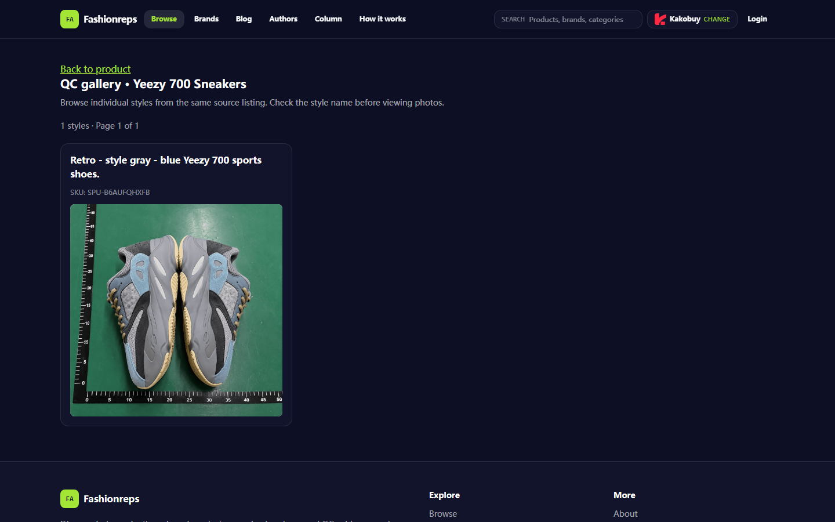The width and height of the screenshot is (835, 522).
Task: Select the Column nav item
Action: (328, 19)
